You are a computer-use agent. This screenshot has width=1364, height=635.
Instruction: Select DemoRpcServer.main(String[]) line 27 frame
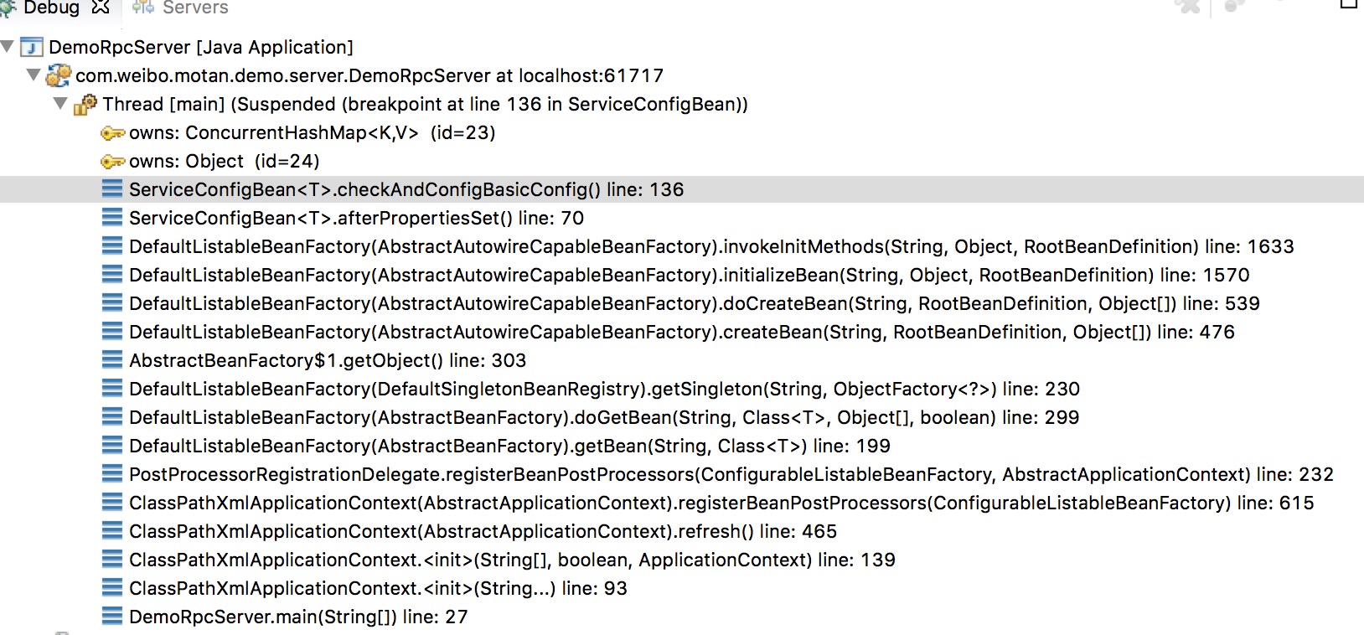(x=297, y=617)
